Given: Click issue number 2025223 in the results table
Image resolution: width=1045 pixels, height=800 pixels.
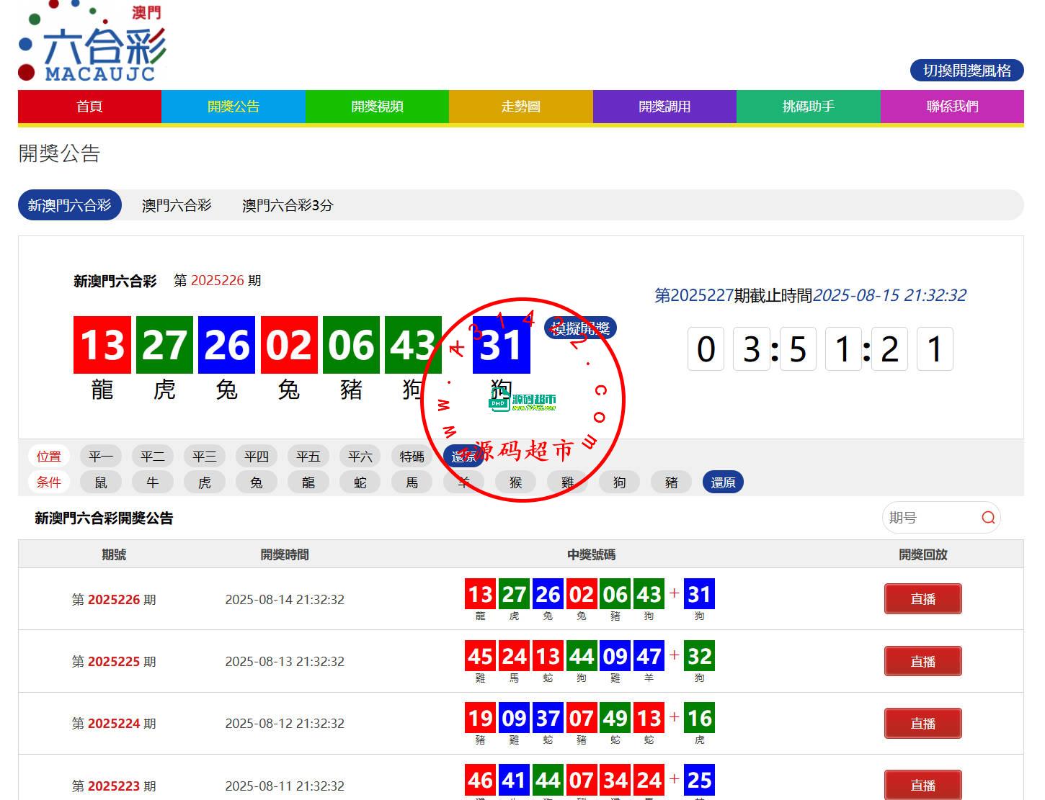Looking at the screenshot, I should 114,786.
